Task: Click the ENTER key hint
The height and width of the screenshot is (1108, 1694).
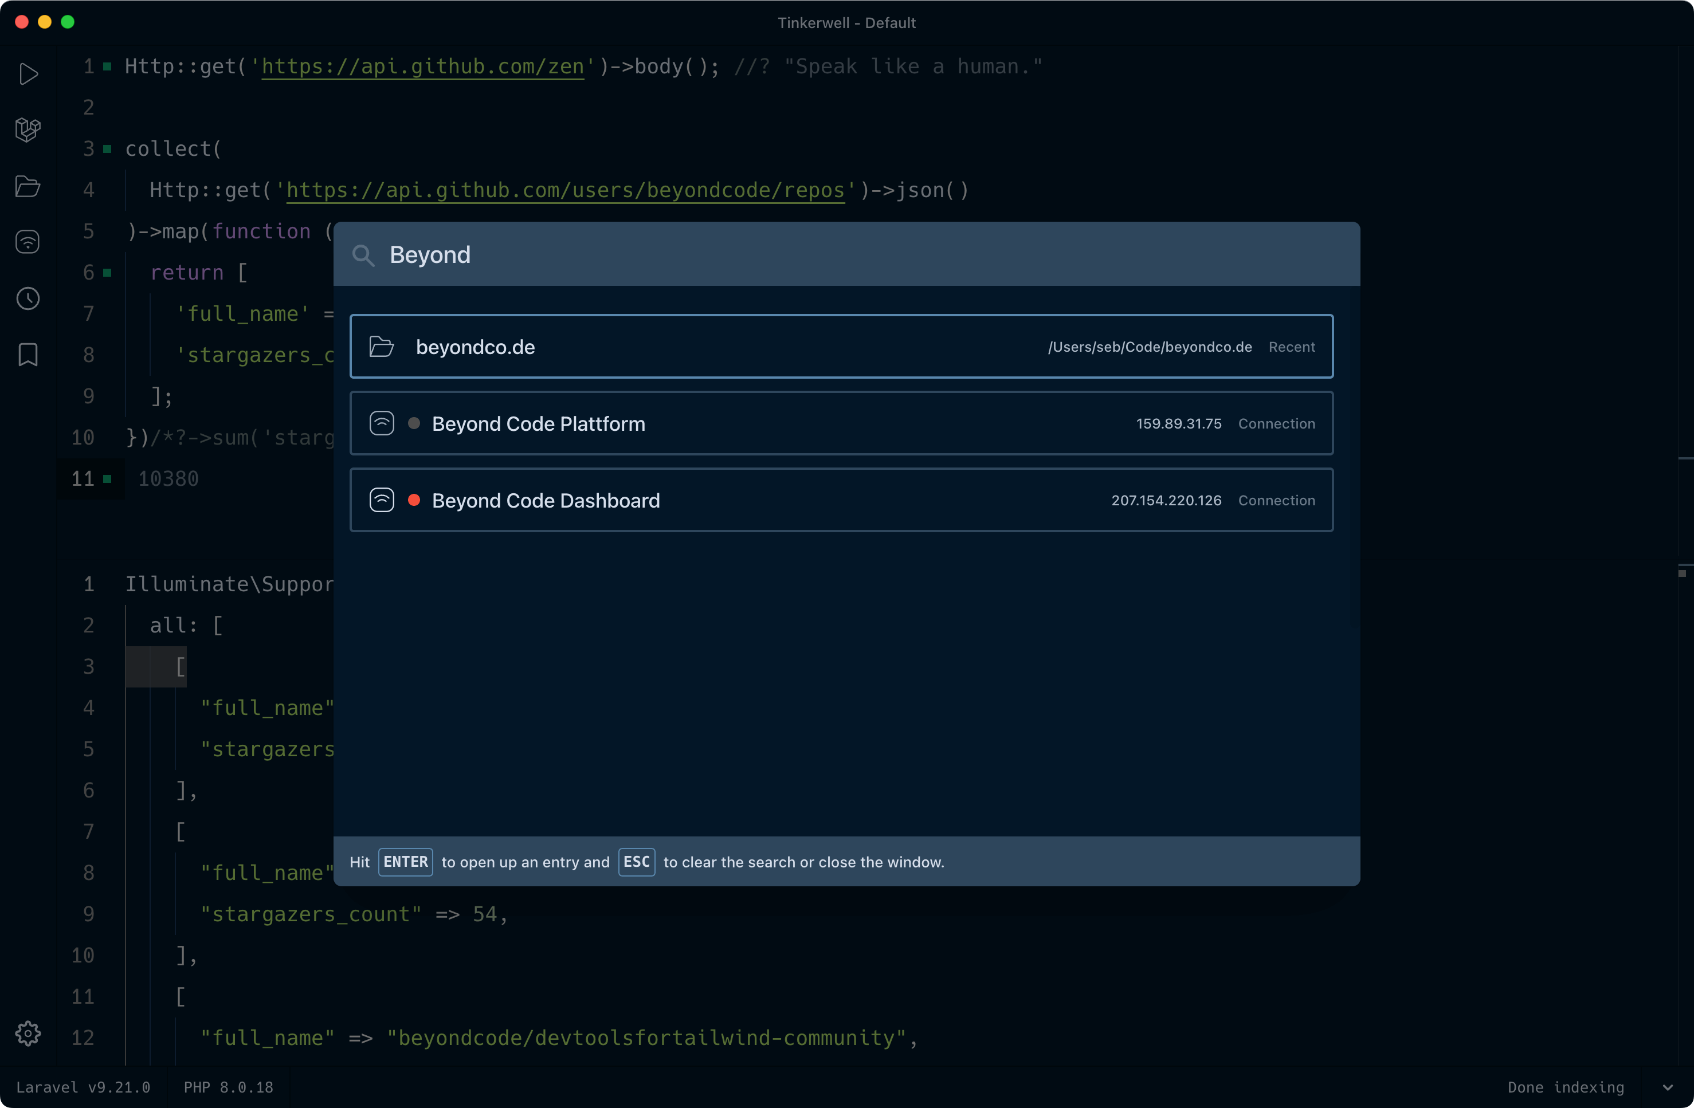Action: tap(406, 862)
